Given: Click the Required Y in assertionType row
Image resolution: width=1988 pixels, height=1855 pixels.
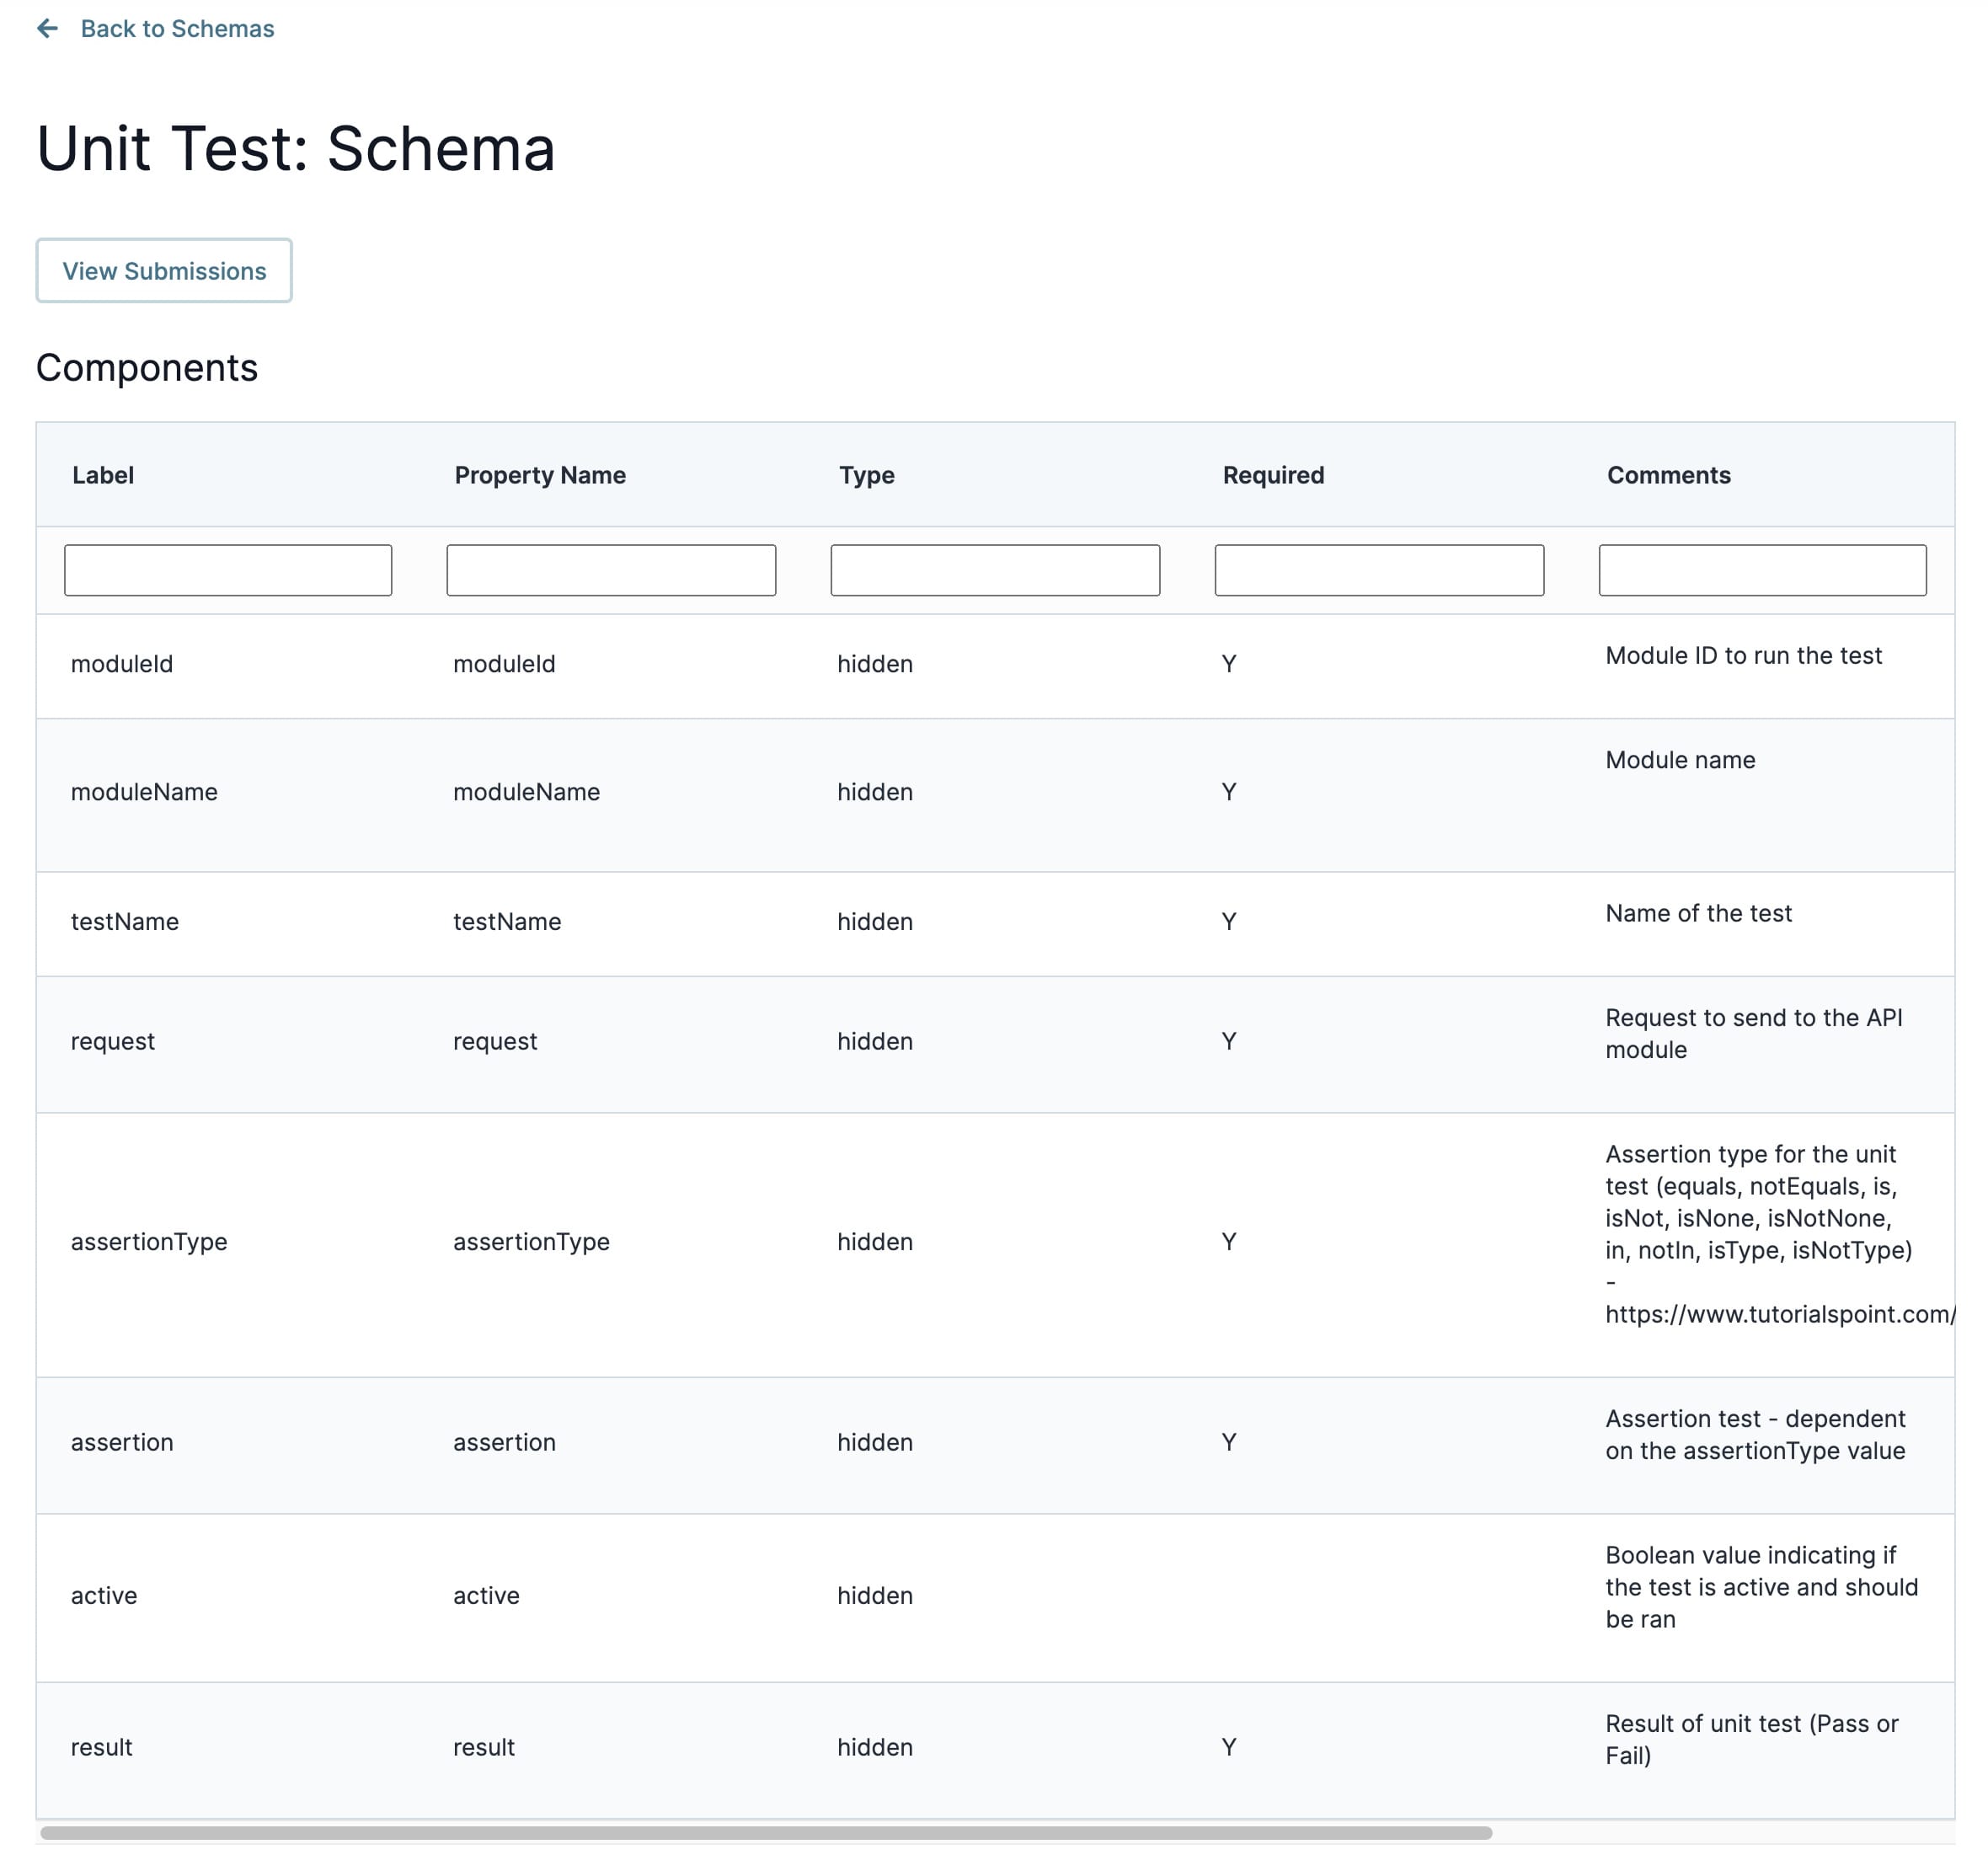Looking at the screenshot, I should point(1229,1243).
